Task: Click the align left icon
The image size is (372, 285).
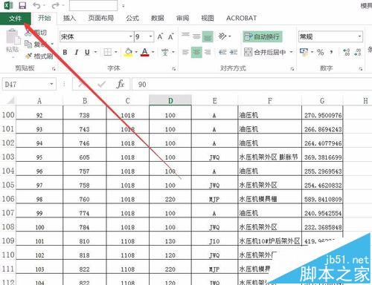Action: [185, 52]
